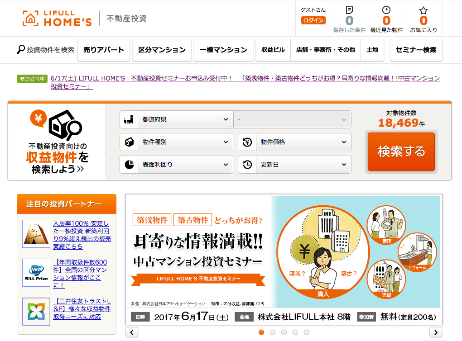Click the LIFULL HOME'S logo

click(x=57, y=18)
